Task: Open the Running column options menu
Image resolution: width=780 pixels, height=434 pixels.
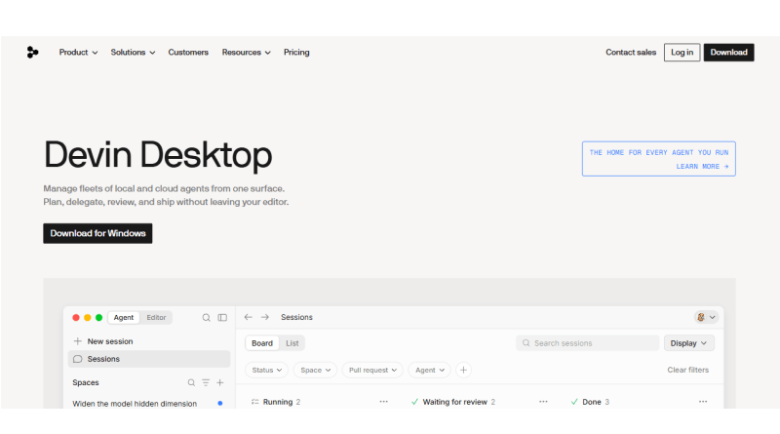Action: pyautogui.click(x=383, y=402)
